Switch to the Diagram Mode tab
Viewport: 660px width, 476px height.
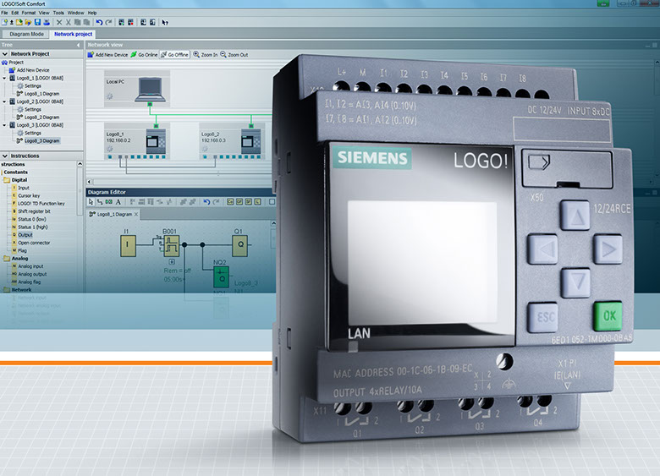tap(26, 34)
